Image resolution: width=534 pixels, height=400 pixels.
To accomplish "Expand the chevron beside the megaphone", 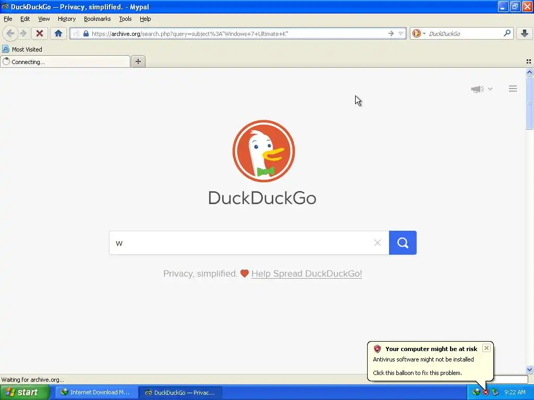I will (x=490, y=89).
